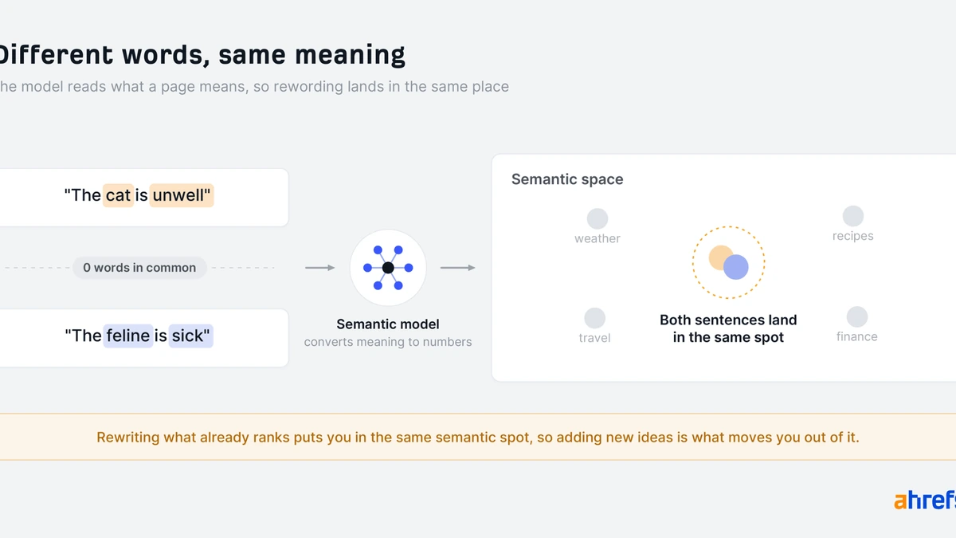Image resolution: width=956 pixels, height=538 pixels.
Task: Click the orange banner about rewriting
Action: coord(478,437)
